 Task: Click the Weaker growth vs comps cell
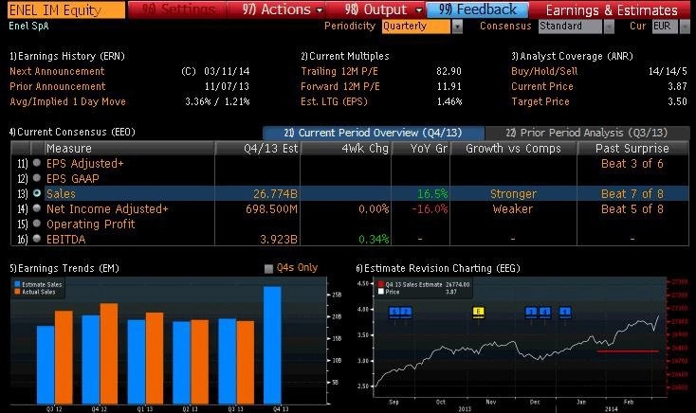point(513,209)
